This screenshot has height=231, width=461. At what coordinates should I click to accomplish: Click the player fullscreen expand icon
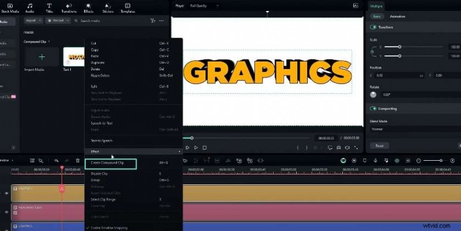pos(356,147)
